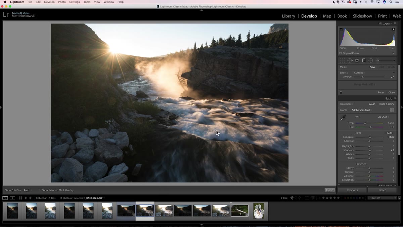Image resolution: width=403 pixels, height=227 pixels.
Task: Select the Crop Overlay tool icon
Action: [x=342, y=60]
